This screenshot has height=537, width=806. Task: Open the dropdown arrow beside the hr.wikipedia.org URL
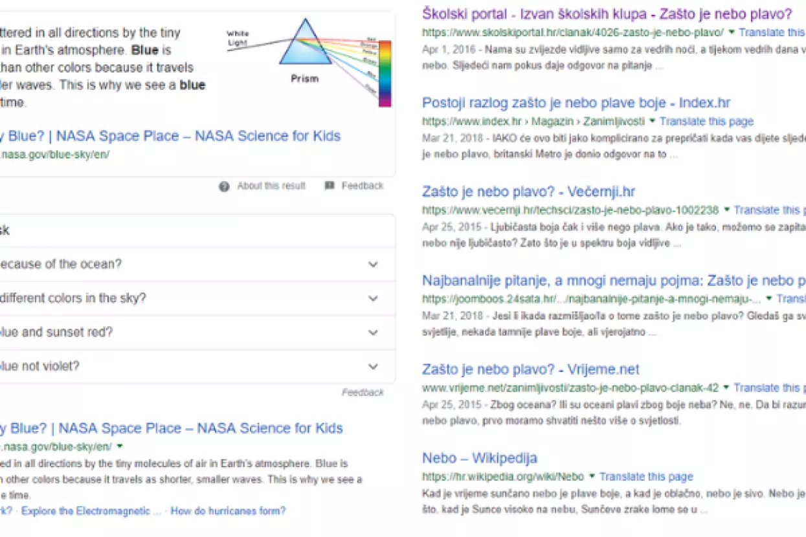coord(592,477)
